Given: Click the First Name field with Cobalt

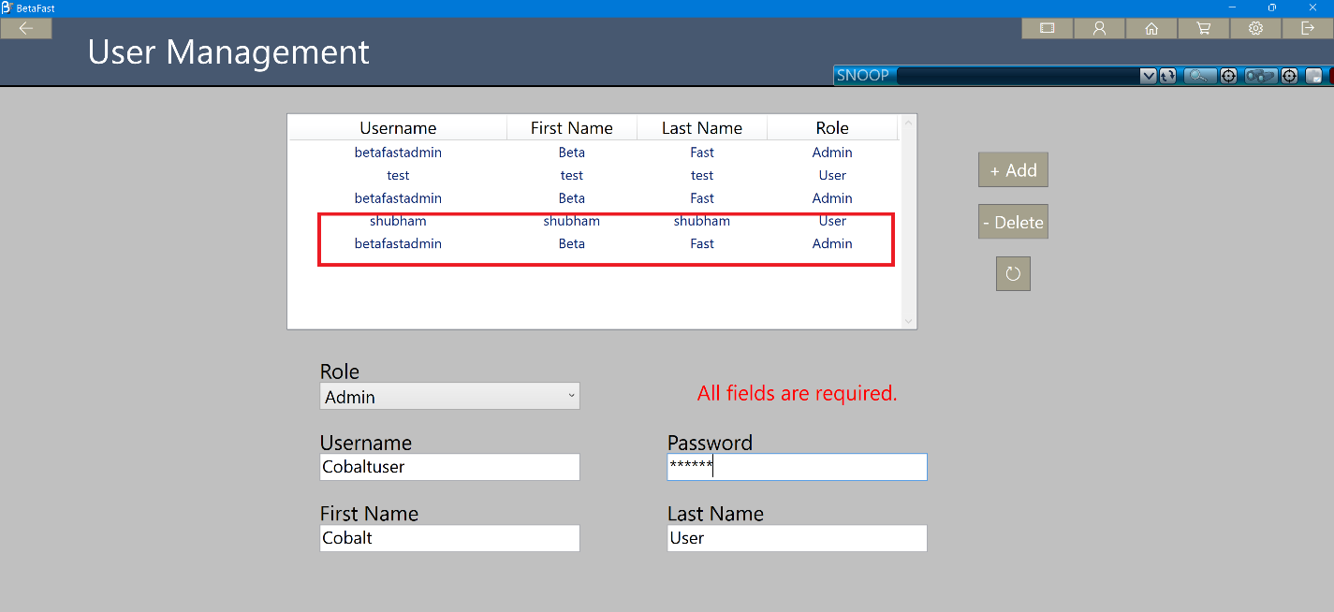Looking at the screenshot, I should [449, 538].
